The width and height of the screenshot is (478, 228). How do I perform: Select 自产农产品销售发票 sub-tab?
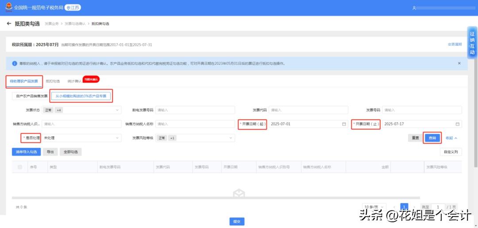(31, 96)
